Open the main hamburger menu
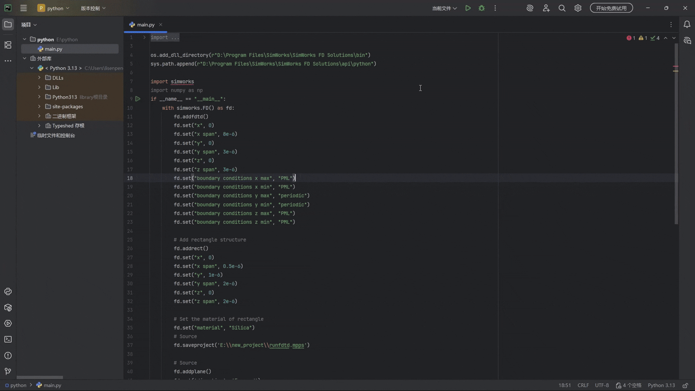The image size is (695, 391). pos(23,8)
